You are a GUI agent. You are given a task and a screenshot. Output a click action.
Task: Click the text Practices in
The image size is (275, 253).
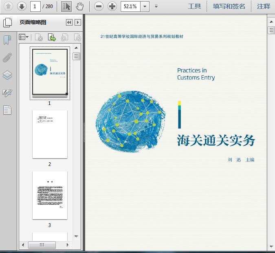192,70
